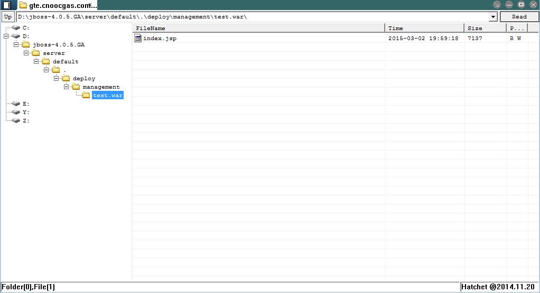Select the C: drive label
The width and height of the screenshot is (540, 293).
click(26, 28)
